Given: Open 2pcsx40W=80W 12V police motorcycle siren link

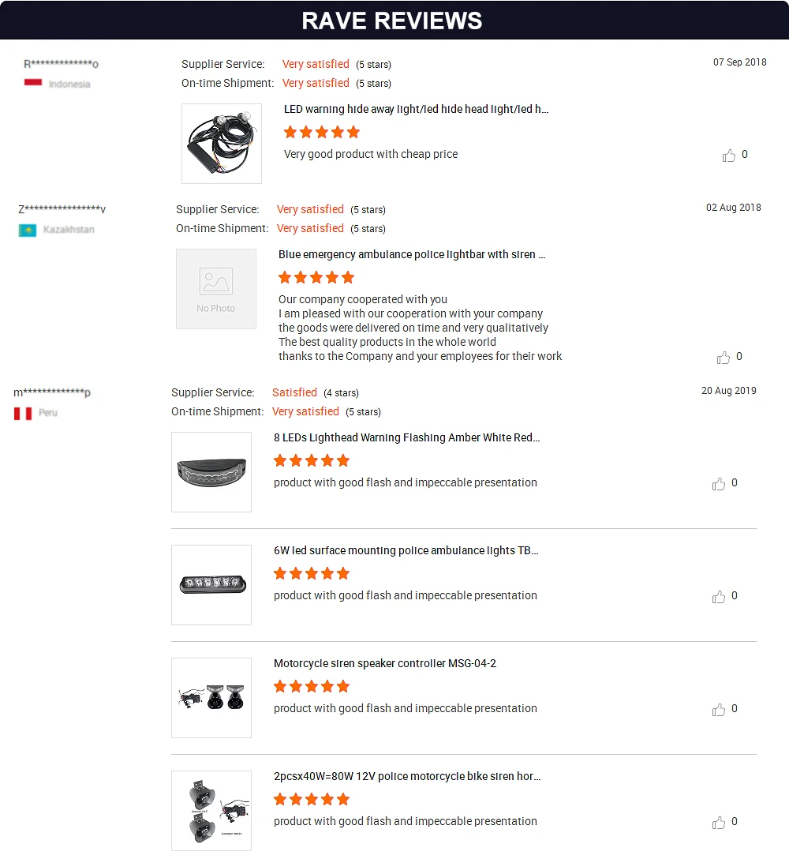Looking at the screenshot, I should pos(406,777).
